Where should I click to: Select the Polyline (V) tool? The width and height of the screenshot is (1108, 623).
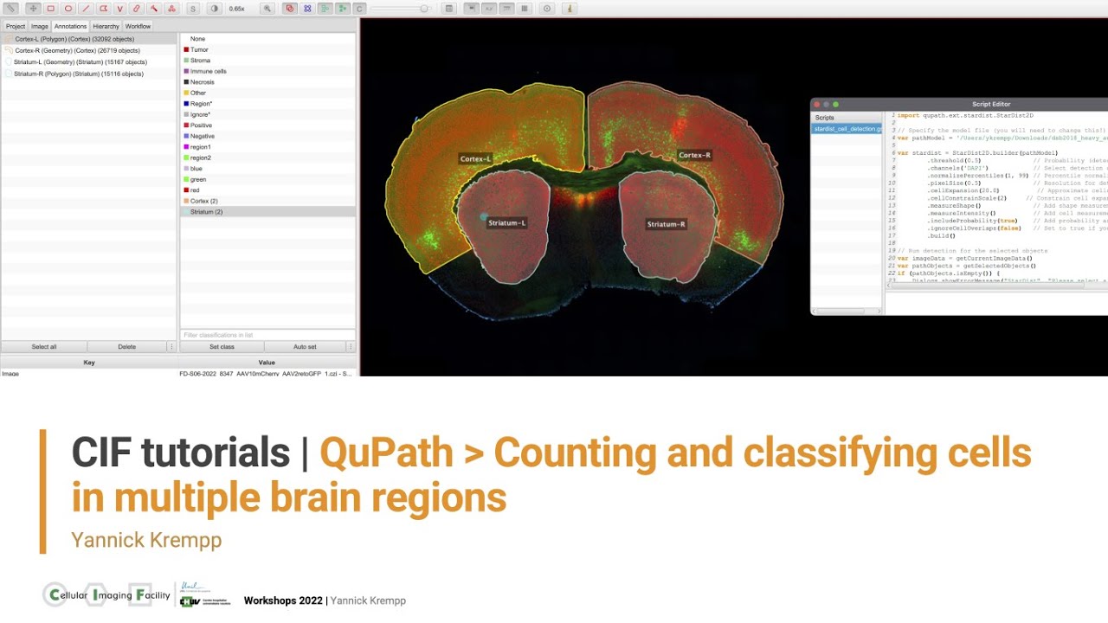tap(120, 8)
